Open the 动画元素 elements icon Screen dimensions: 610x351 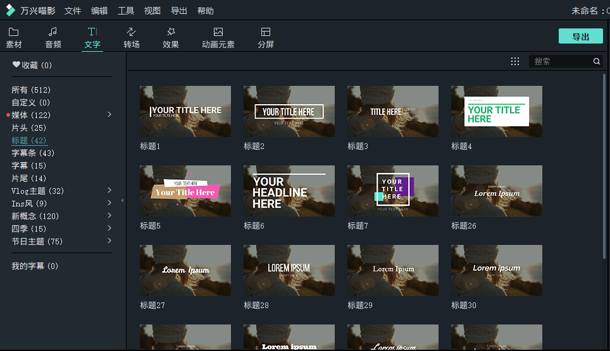coord(218,32)
